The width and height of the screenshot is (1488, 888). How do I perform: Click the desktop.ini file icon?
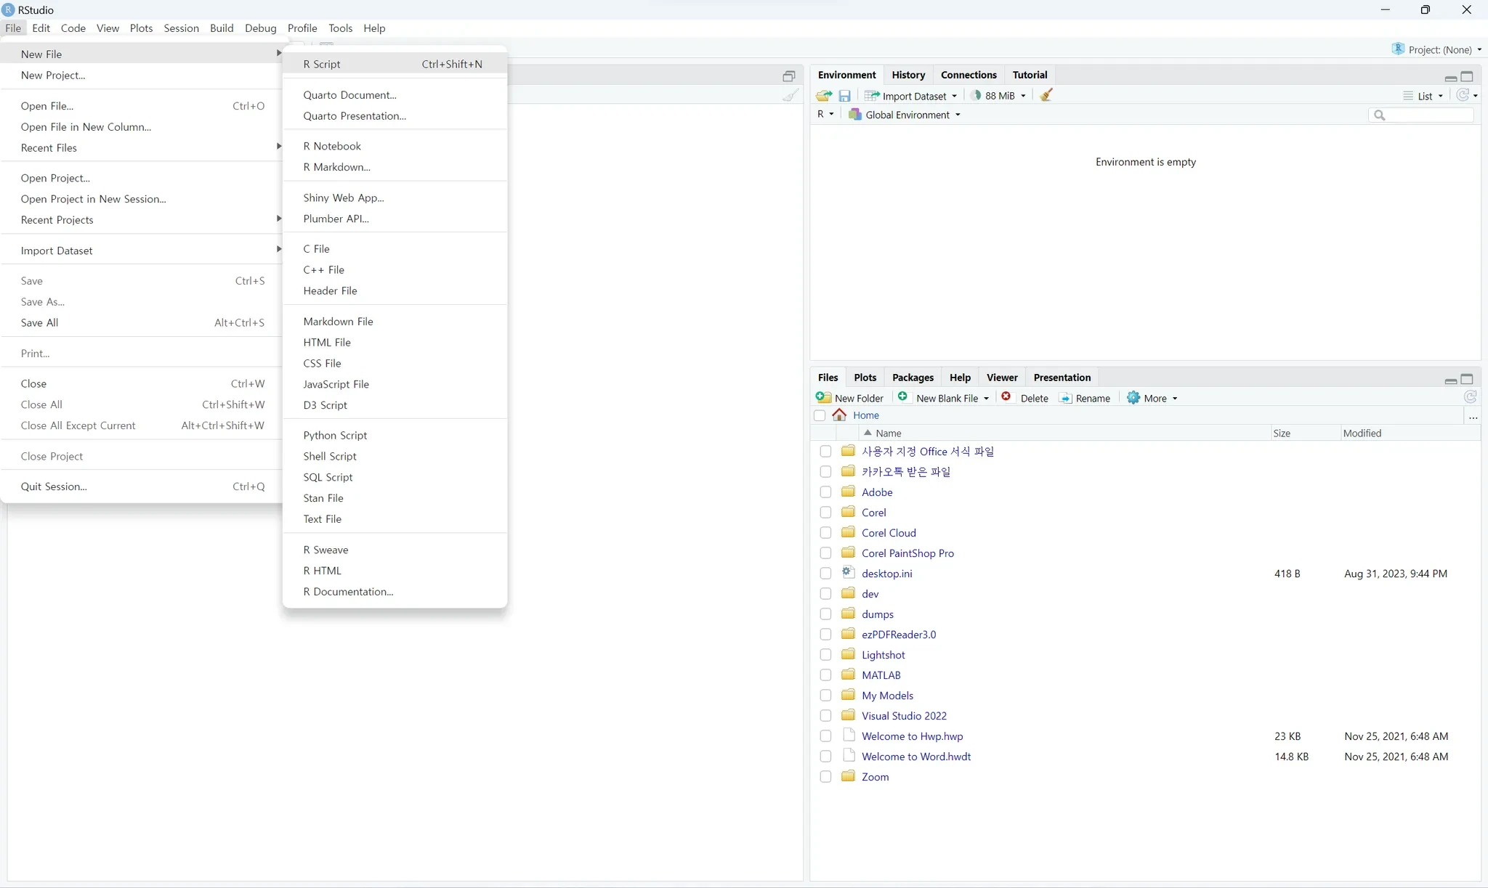848,572
